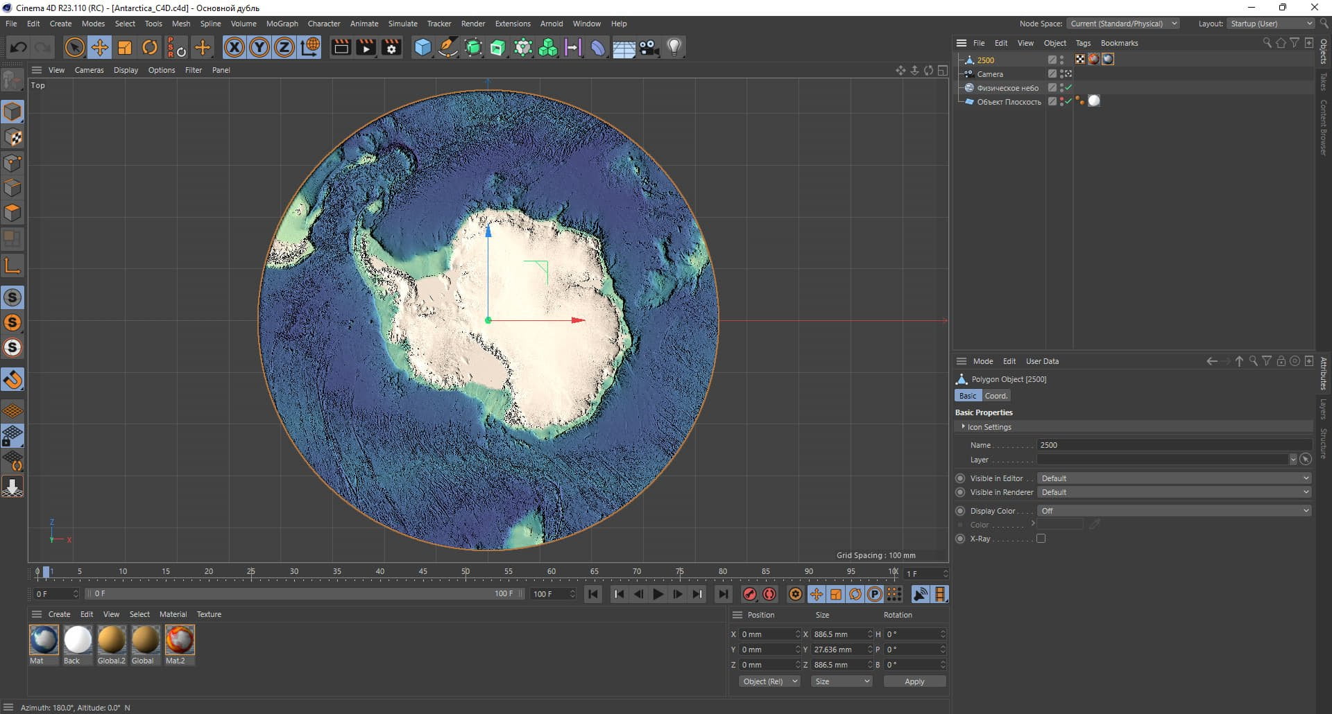Open the Layout dropdown
This screenshot has width=1332, height=714.
pyautogui.click(x=1272, y=24)
